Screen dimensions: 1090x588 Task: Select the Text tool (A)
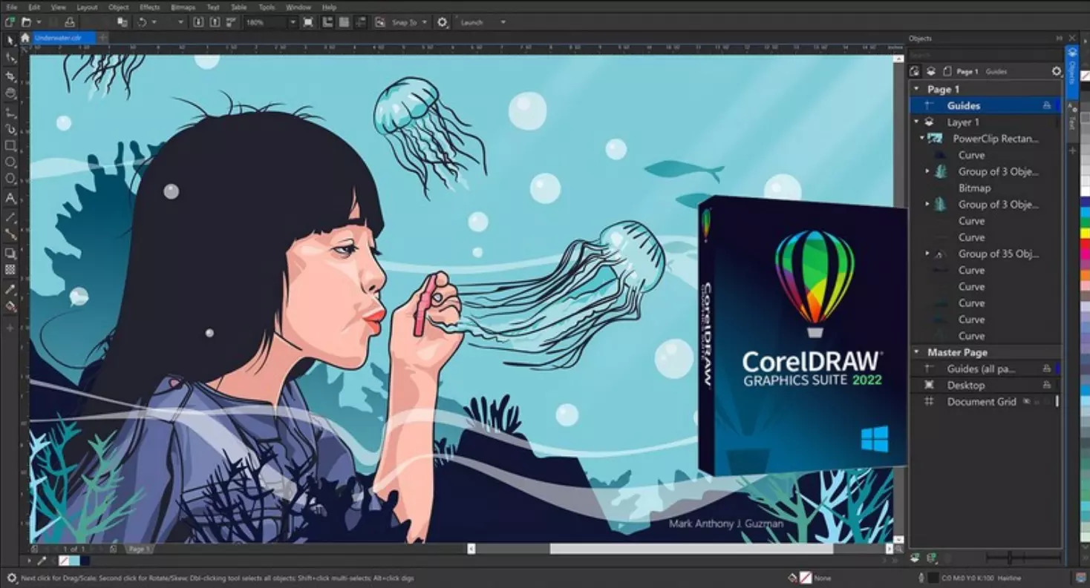[x=10, y=198]
